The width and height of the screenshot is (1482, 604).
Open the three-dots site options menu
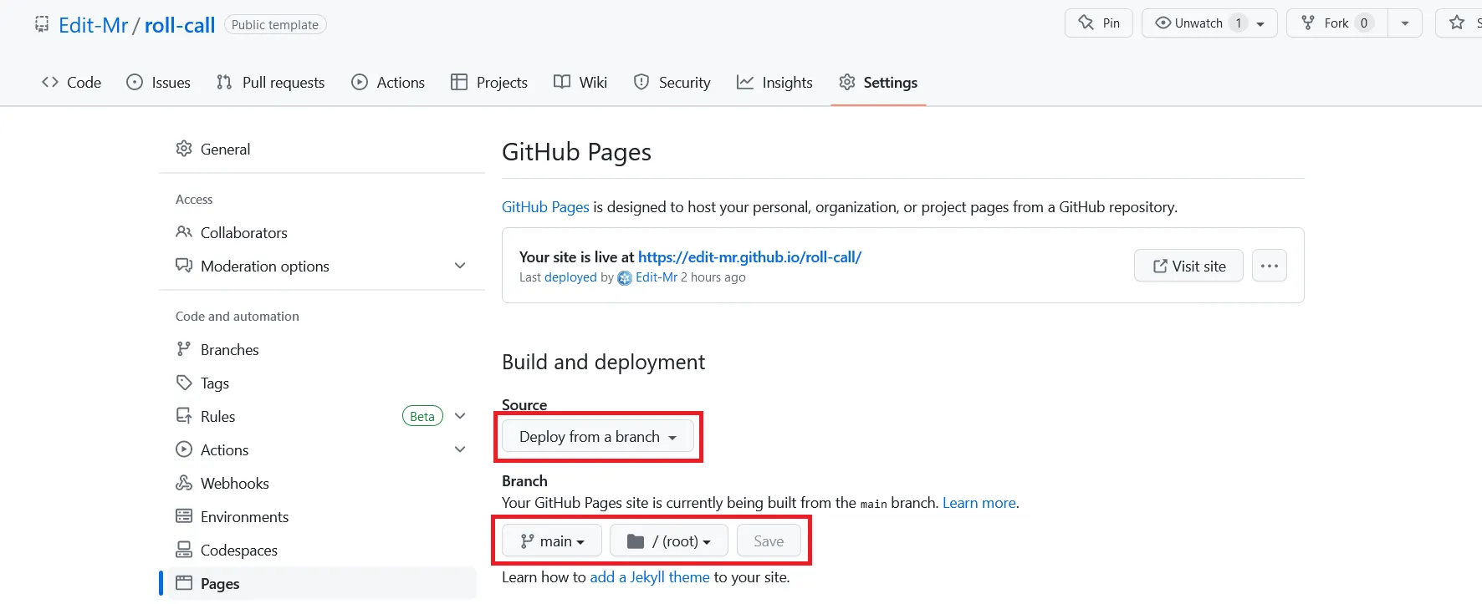[x=1270, y=266]
